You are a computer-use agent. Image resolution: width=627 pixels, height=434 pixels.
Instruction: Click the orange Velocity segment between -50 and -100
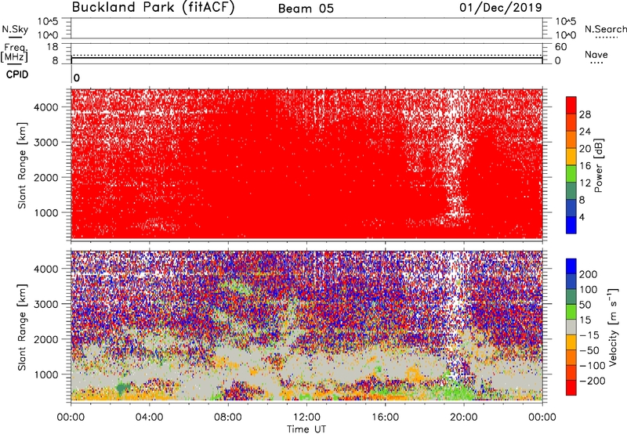point(571,357)
